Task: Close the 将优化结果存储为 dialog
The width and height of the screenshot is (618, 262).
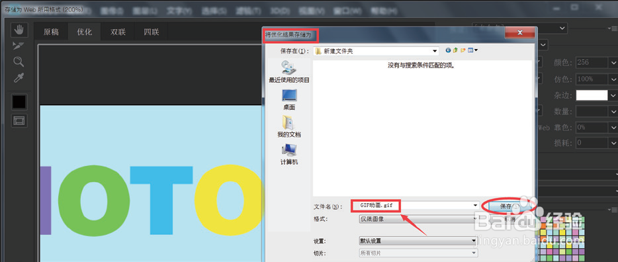Action: [x=519, y=32]
